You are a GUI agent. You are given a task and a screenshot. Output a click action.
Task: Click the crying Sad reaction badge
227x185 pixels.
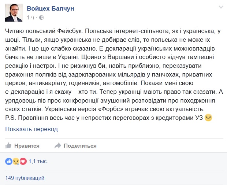(16, 161)
